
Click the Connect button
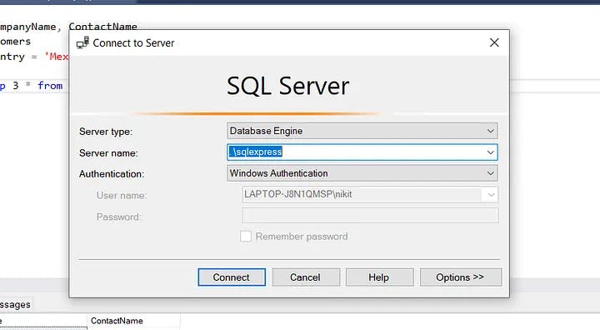pos(232,277)
